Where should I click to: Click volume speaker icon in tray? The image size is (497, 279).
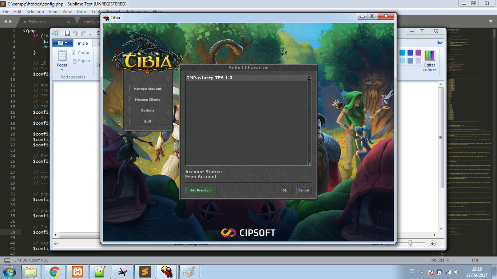coord(457,272)
